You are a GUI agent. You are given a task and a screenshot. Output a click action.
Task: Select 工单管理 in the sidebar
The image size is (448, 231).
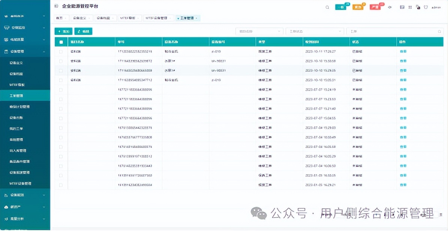coord(25,96)
